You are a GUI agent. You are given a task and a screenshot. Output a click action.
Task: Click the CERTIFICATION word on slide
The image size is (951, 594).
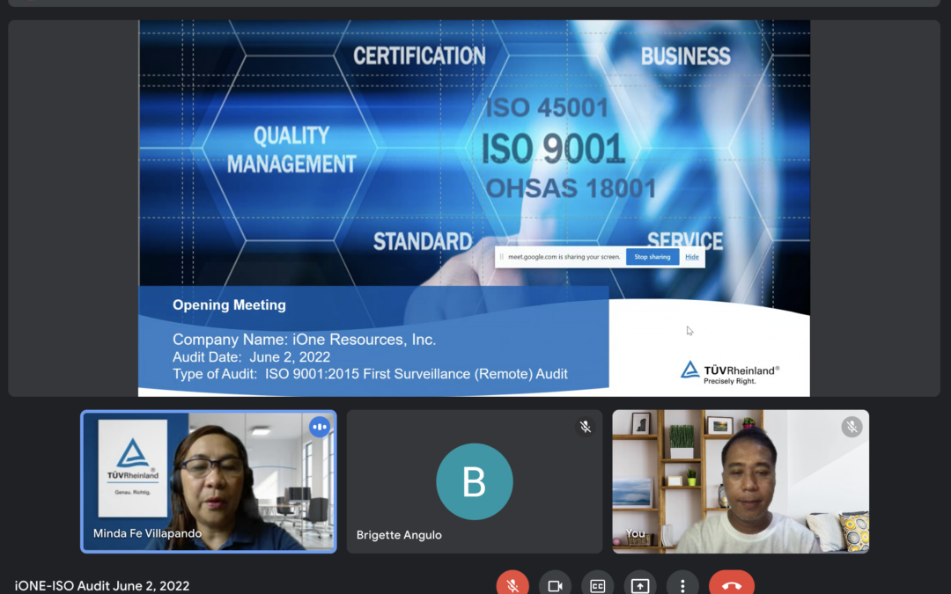click(x=420, y=55)
